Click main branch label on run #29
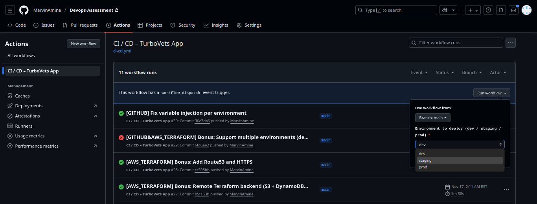 [326, 140]
